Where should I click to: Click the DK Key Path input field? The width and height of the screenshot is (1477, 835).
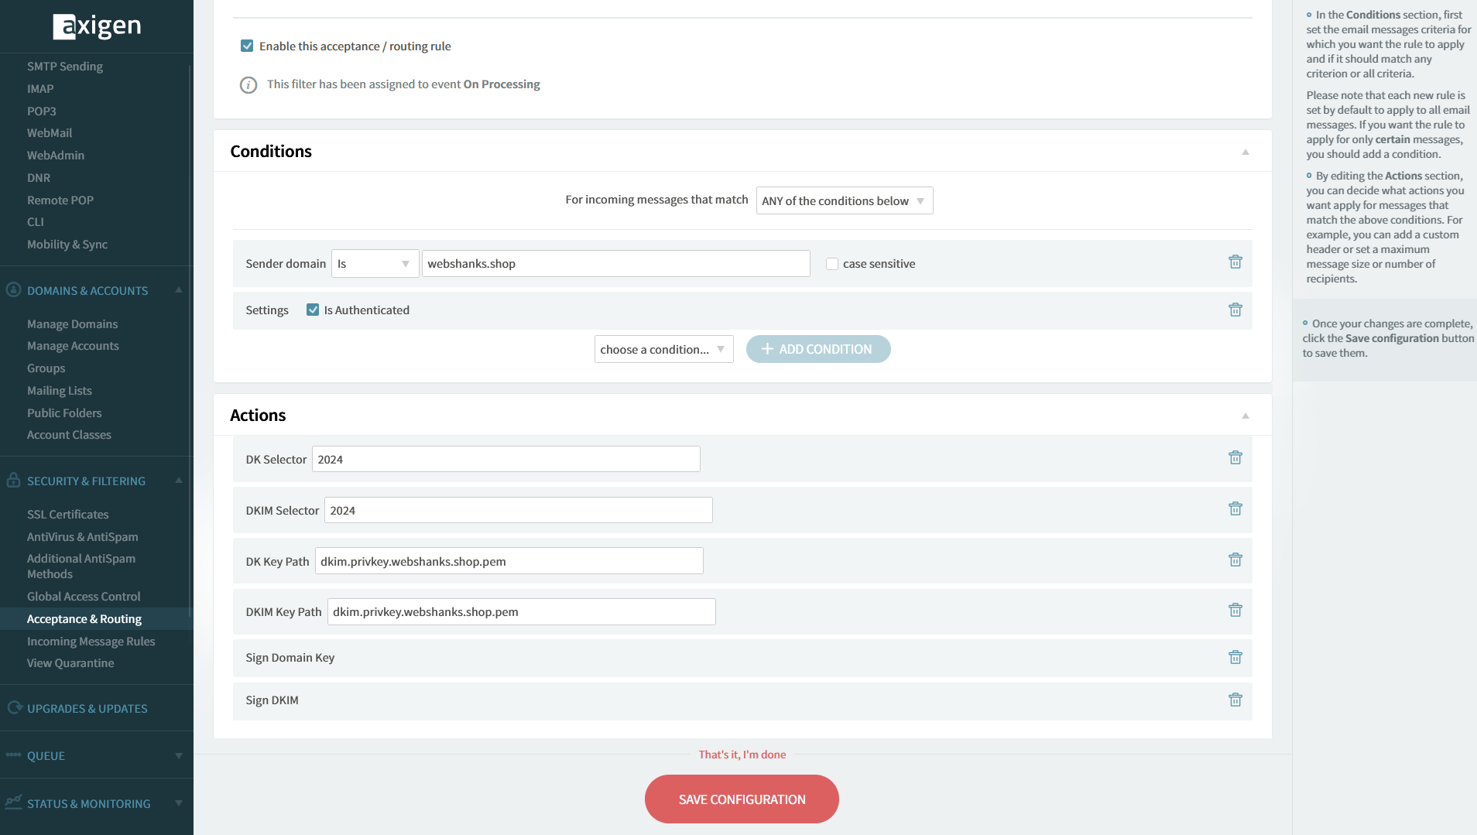(509, 561)
